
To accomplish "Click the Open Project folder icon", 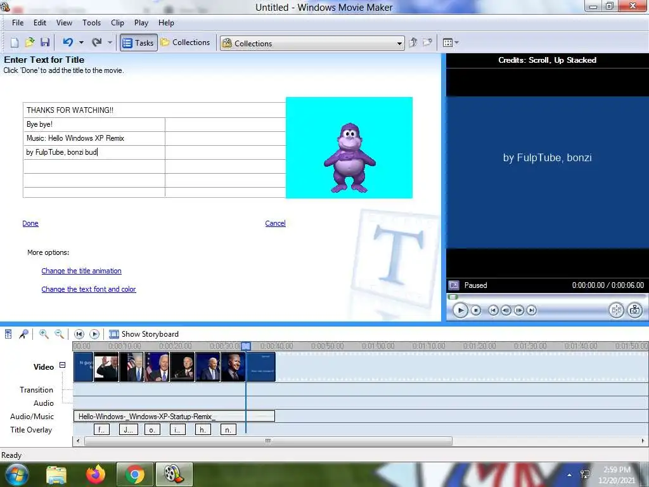I will (x=30, y=42).
